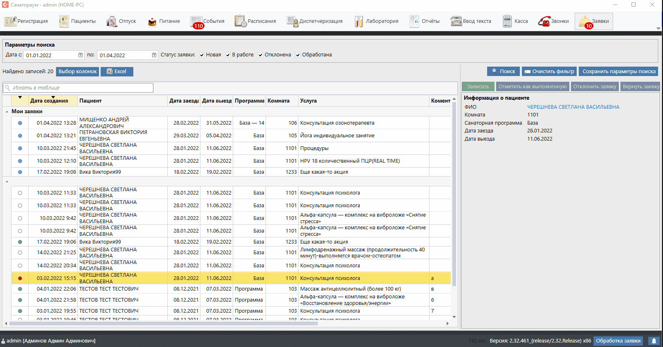Open the Звонки red phone icon
This screenshot has width=663, height=347.
tap(544, 21)
